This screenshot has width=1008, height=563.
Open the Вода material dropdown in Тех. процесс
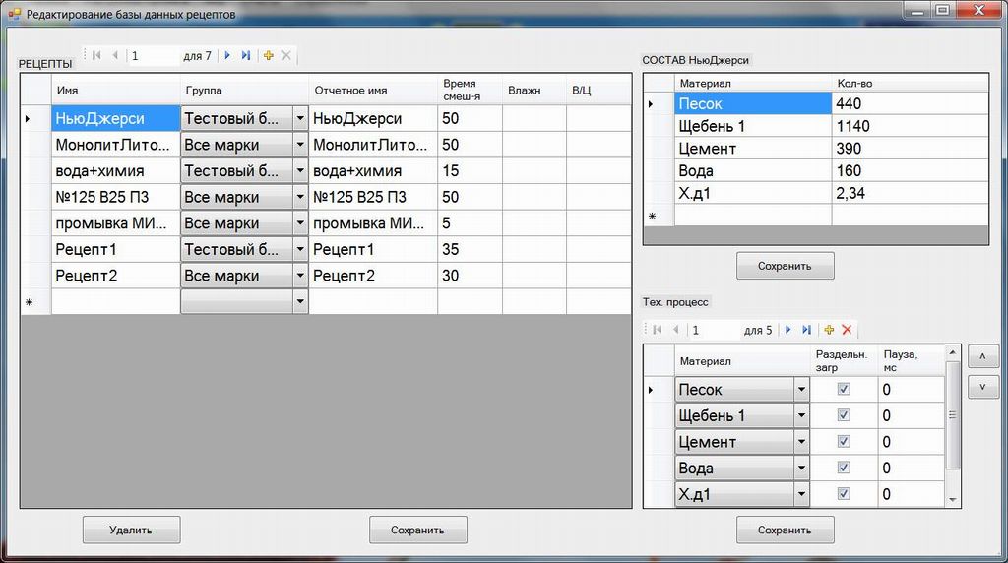[x=801, y=468]
